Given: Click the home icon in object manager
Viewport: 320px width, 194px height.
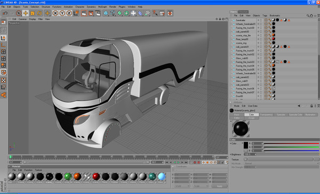Looking at the screenshot, I should 311,15.
